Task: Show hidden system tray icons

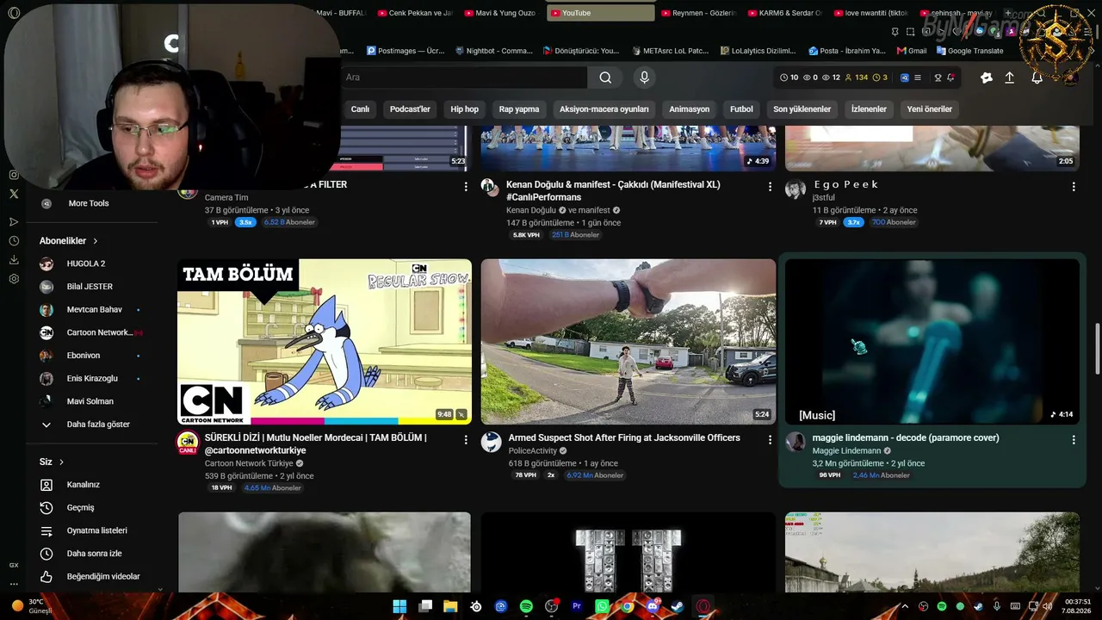Action: coord(905,606)
